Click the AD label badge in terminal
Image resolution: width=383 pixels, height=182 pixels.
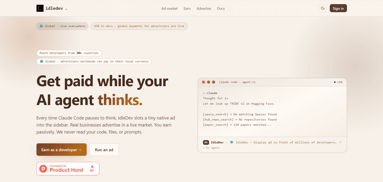[x=206, y=142]
